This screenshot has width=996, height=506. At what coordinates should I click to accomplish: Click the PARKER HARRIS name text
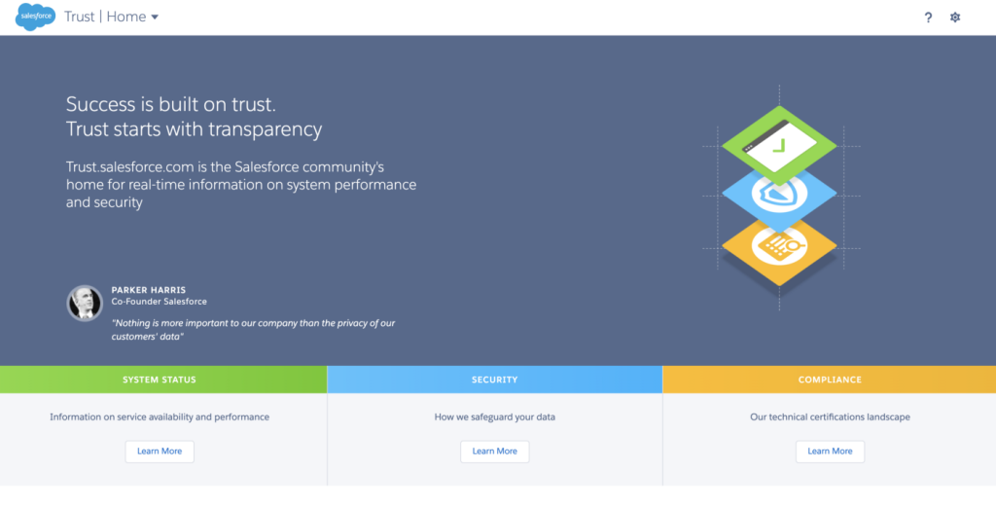point(149,290)
